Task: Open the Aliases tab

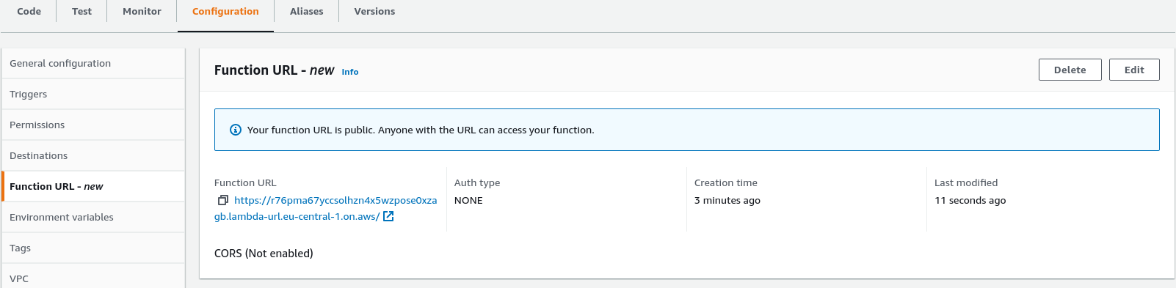Action: tap(306, 11)
